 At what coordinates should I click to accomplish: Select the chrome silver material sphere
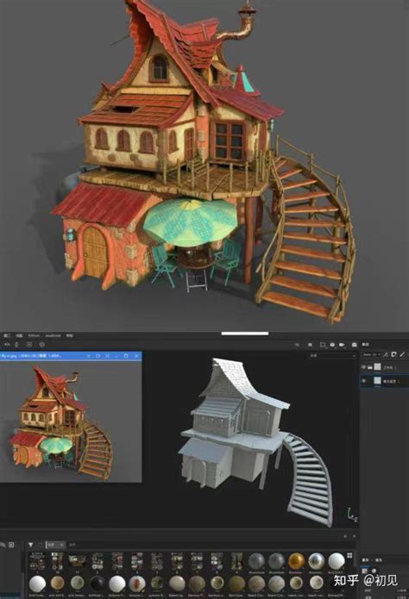pyautogui.click(x=316, y=561)
